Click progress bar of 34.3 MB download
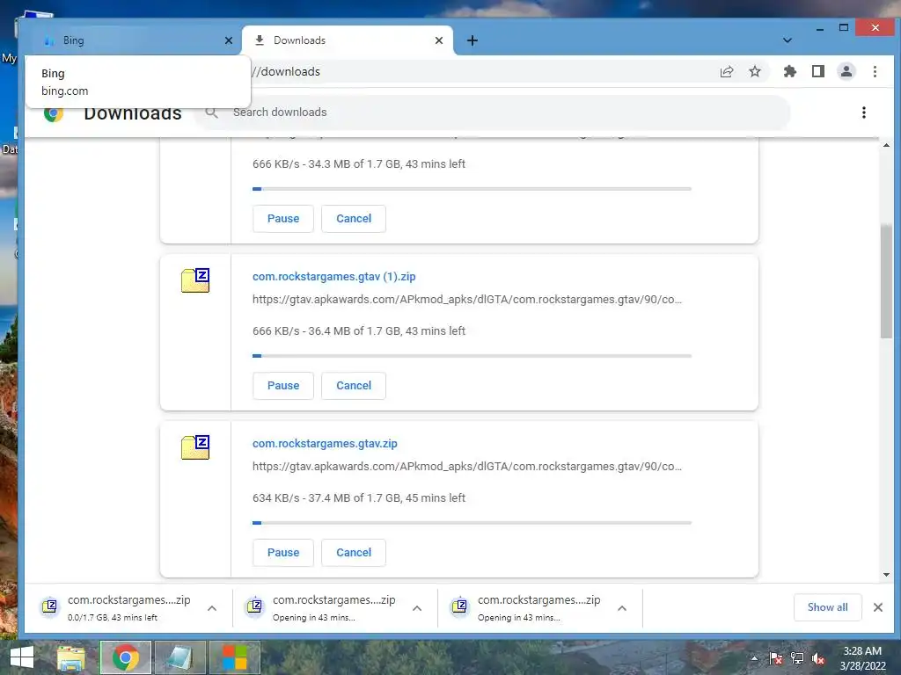 tap(472, 189)
